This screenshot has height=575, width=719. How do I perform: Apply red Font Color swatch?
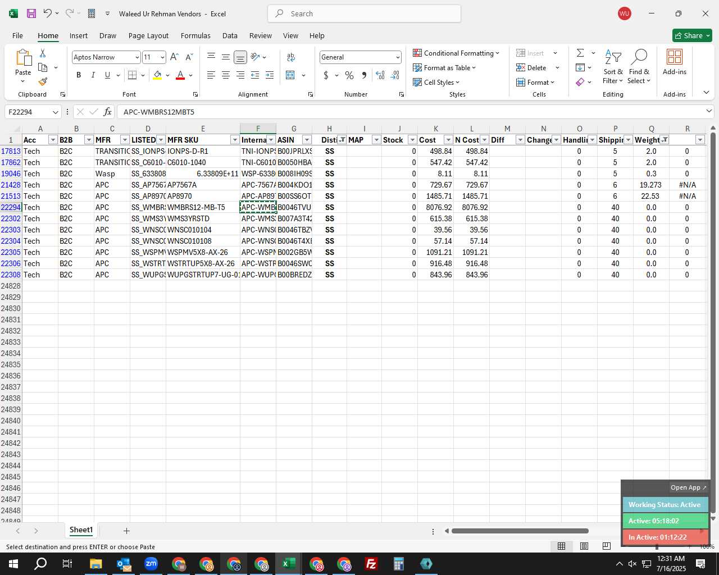pyautogui.click(x=180, y=75)
